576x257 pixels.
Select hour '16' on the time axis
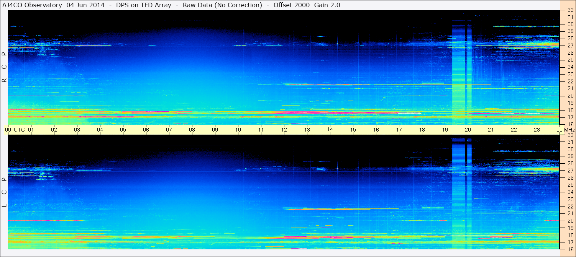[x=376, y=130]
